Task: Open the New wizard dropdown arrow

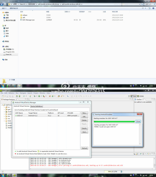Action: pyautogui.click(x=5, y=96)
